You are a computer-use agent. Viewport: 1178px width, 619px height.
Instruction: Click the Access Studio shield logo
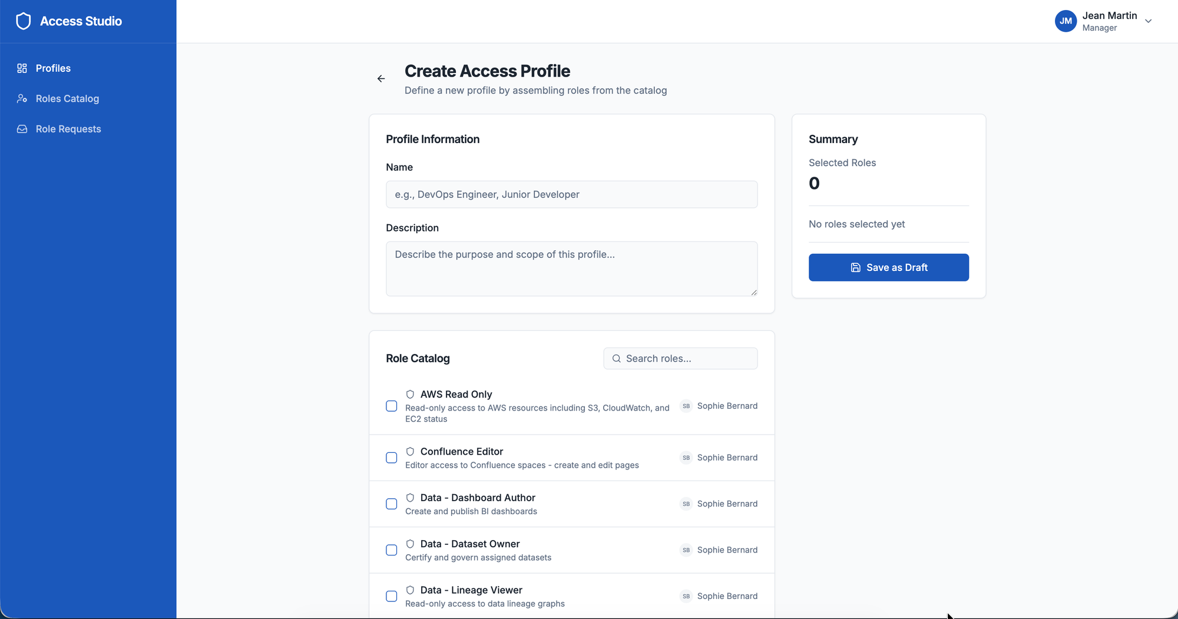[x=23, y=21]
